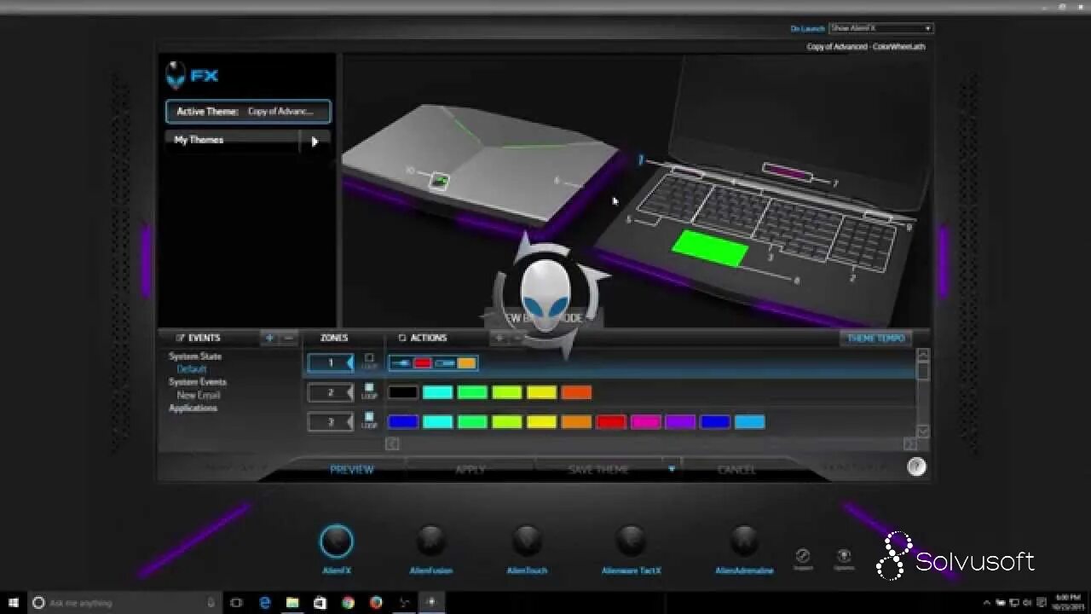Click the Cortana microphone icon
This screenshot has height=614, width=1091.
[211, 602]
